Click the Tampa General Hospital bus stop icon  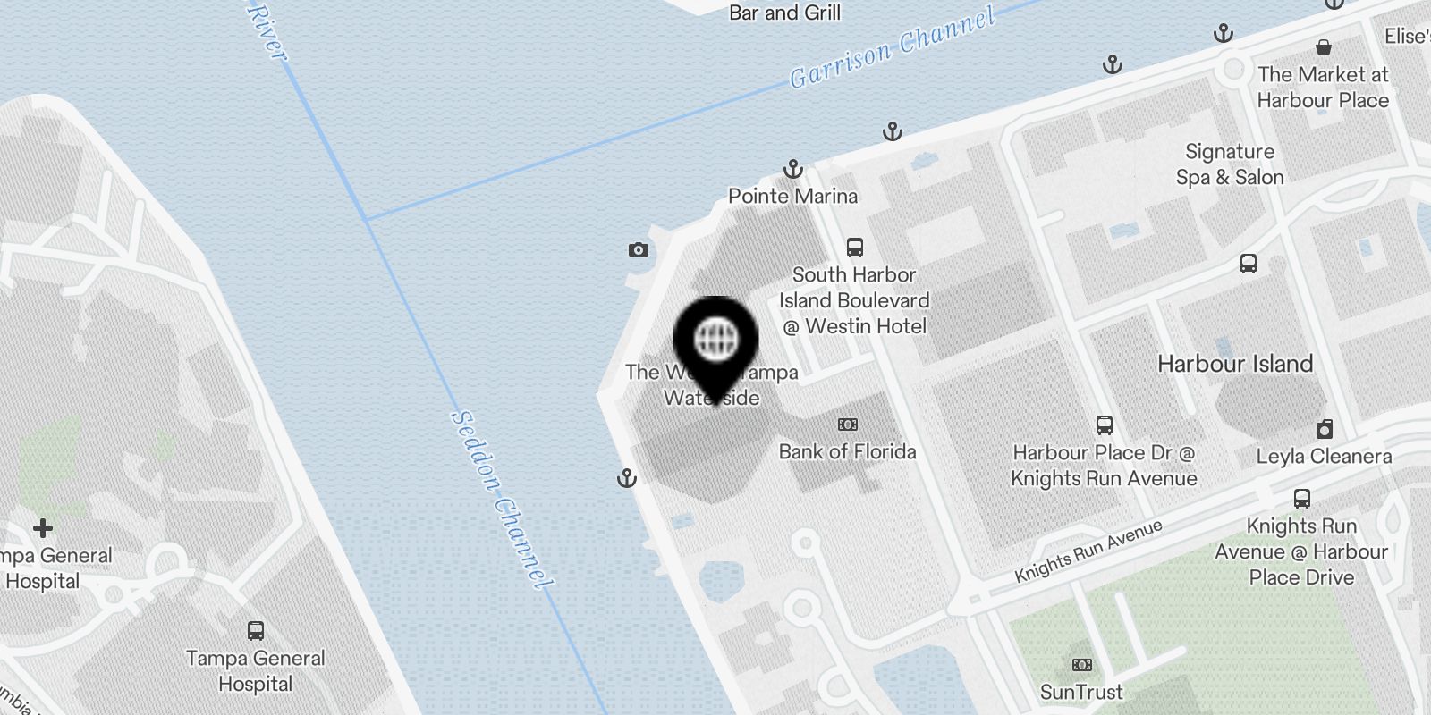point(255,631)
